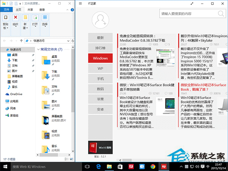Open the quick access toolbar customize dropdown

pos(20,3)
